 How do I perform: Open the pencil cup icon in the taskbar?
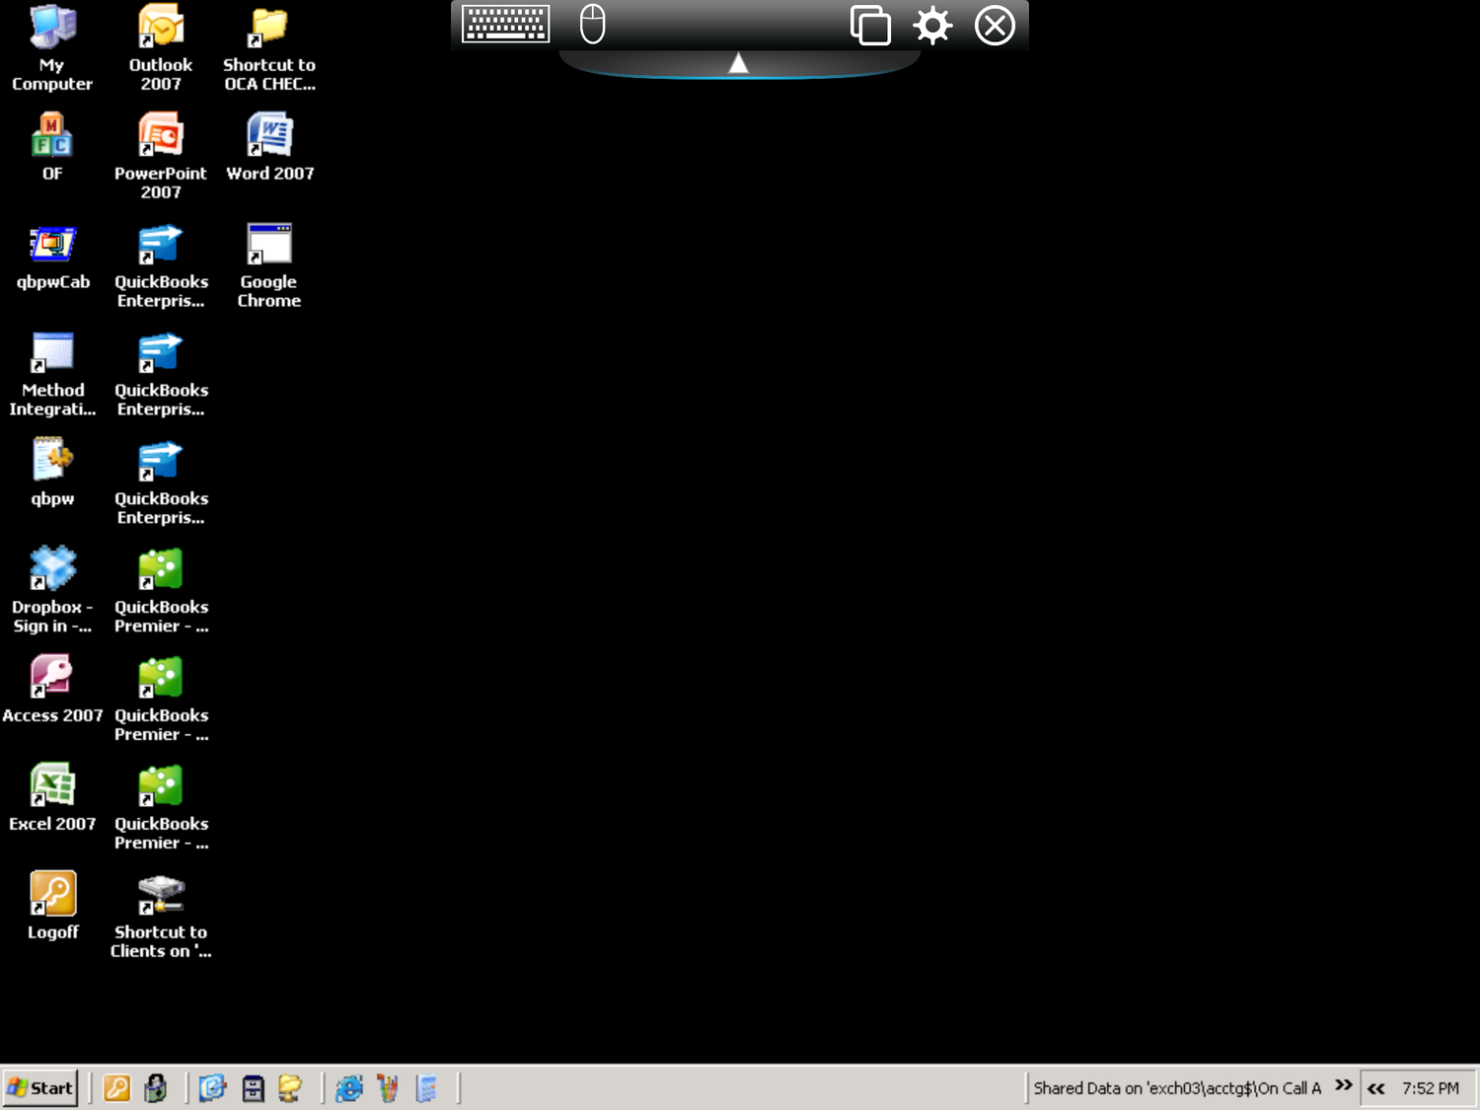(x=388, y=1088)
